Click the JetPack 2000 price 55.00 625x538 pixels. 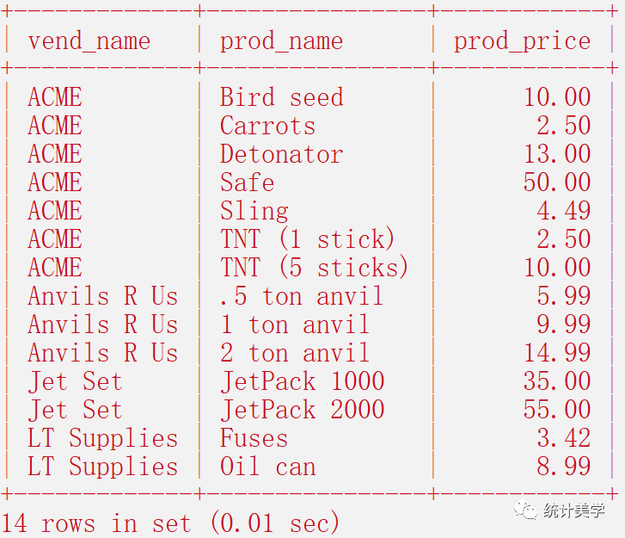[x=557, y=410]
